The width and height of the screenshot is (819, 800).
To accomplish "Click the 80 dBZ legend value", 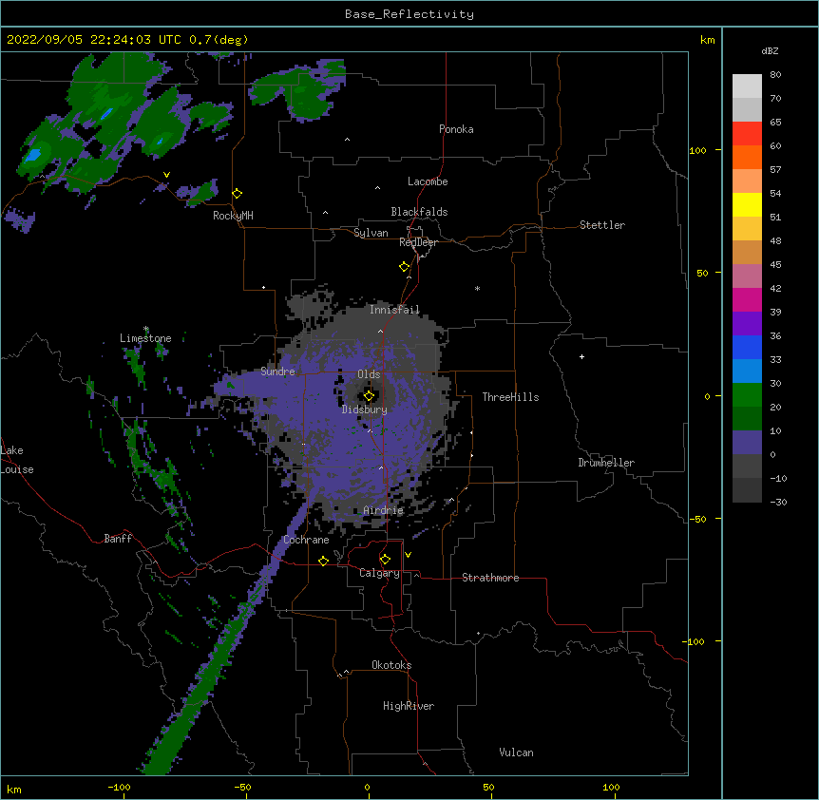I will tap(775, 75).
